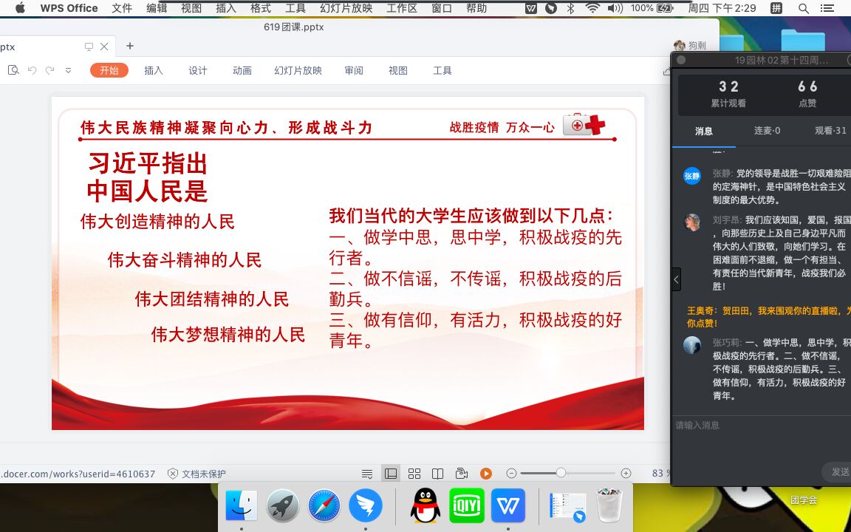Expand the quick access toolbar dropdown arrow
The height and width of the screenshot is (532, 851).
[69, 70]
